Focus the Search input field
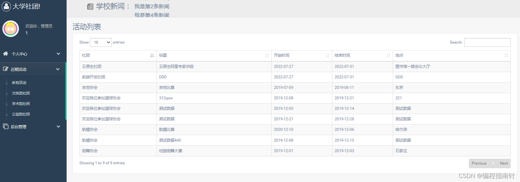520x182 pixels. pyautogui.click(x=487, y=42)
